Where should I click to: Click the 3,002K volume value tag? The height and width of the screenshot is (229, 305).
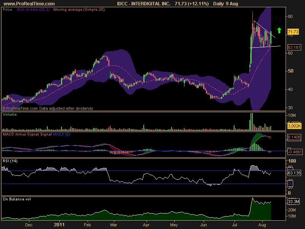click(x=294, y=126)
